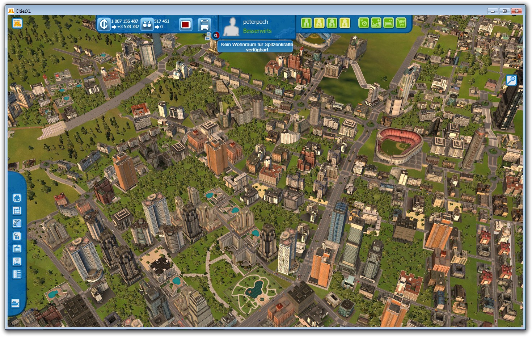
Task: Pause the game simulation
Action: [x=208, y=34]
